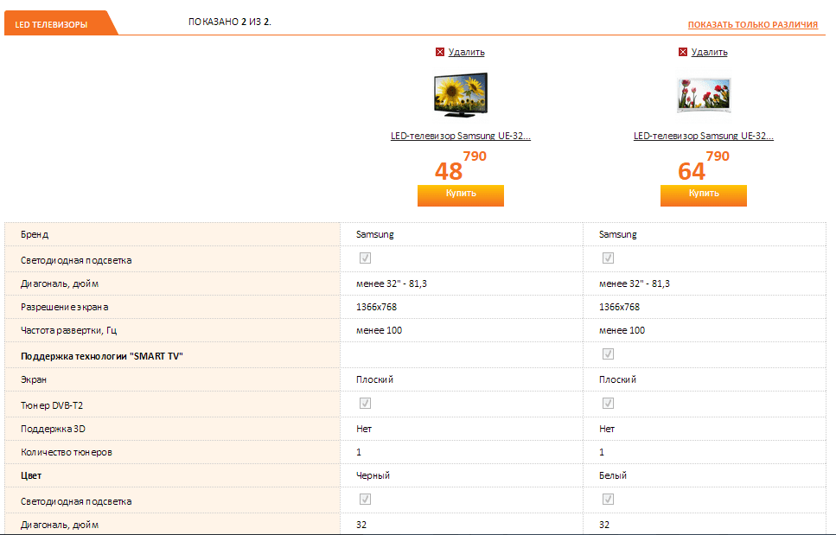Screen dimensions: 836x535
Task: Select Поддержка 3D row label
Action: click(53, 429)
